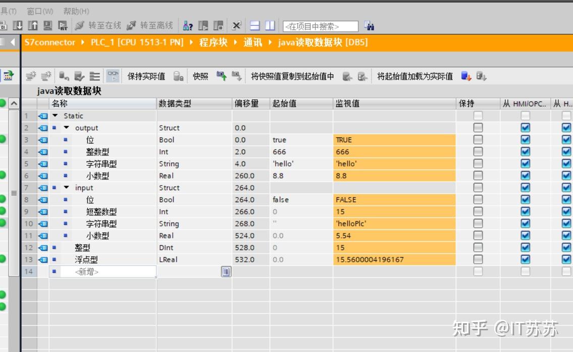This screenshot has width=573, height=352.
Task: Click the snapshot camera icon next to 快照
Action: [222, 76]
